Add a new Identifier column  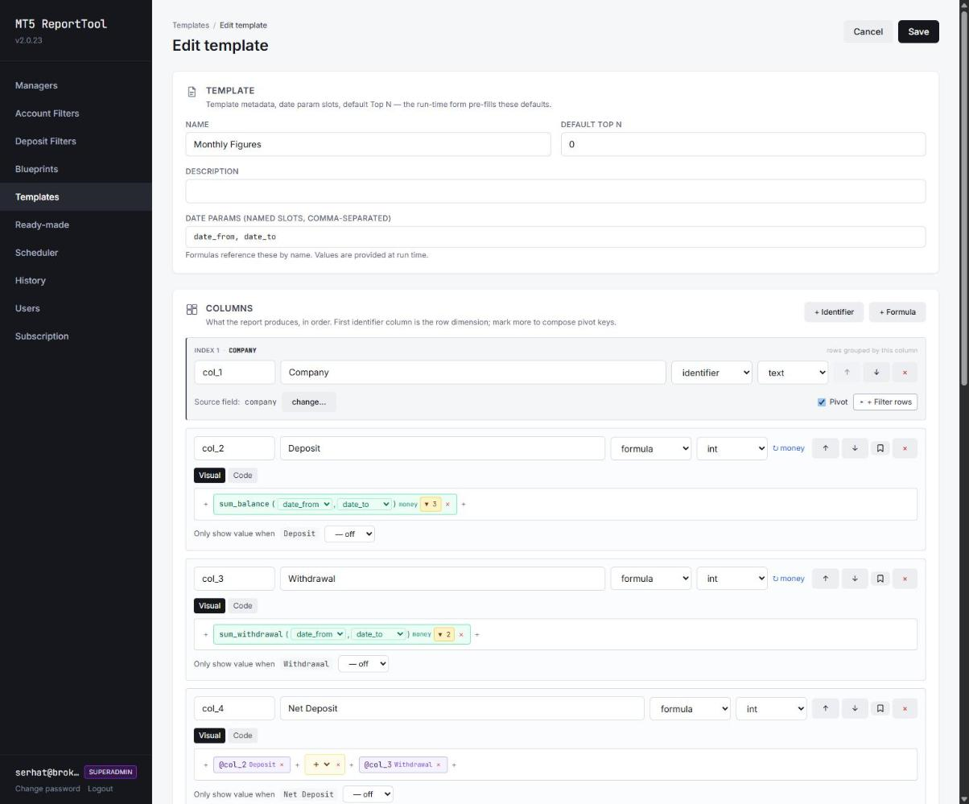[834, 312]
